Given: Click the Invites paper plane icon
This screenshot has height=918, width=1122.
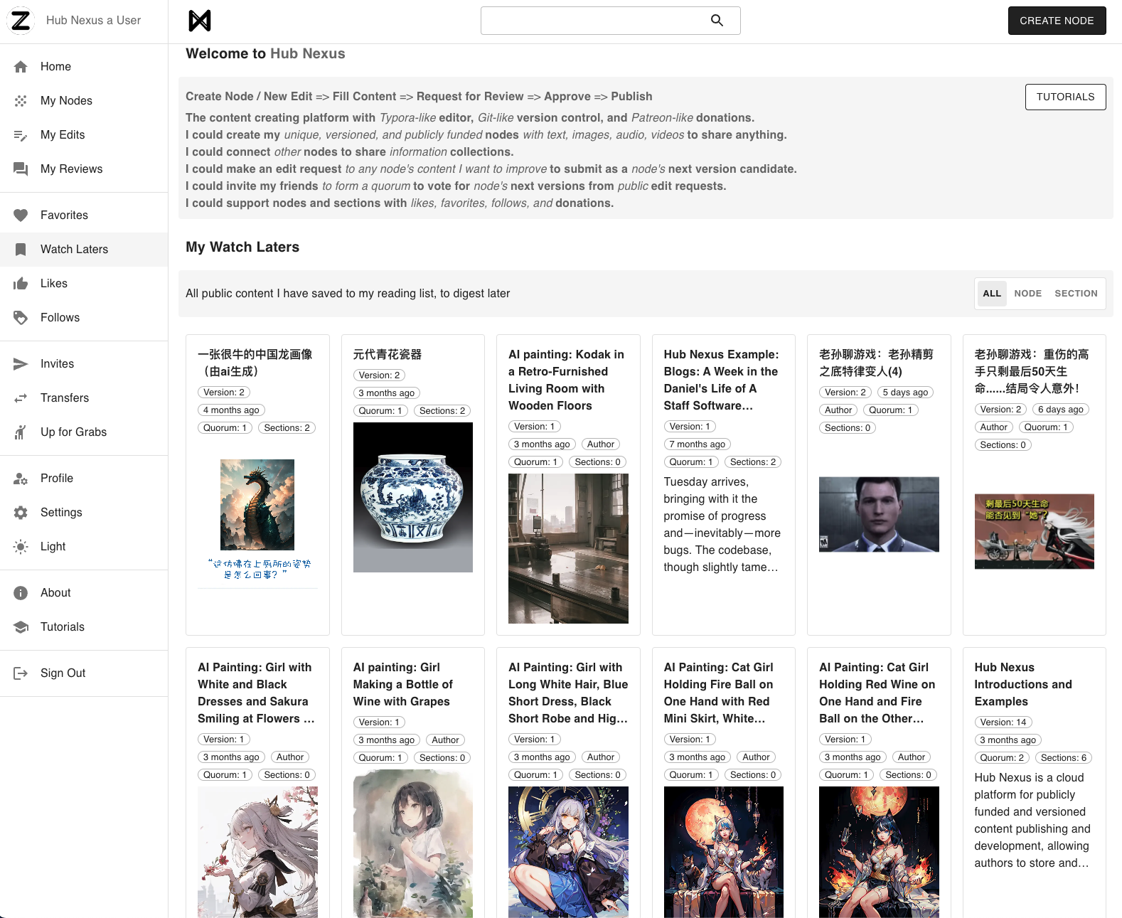Looking at the screenshot, I should coord(21,364).
